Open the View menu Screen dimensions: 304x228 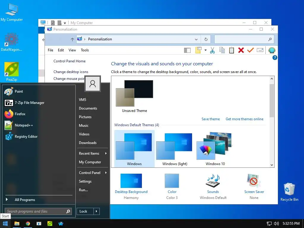click(x=72, y=50)
